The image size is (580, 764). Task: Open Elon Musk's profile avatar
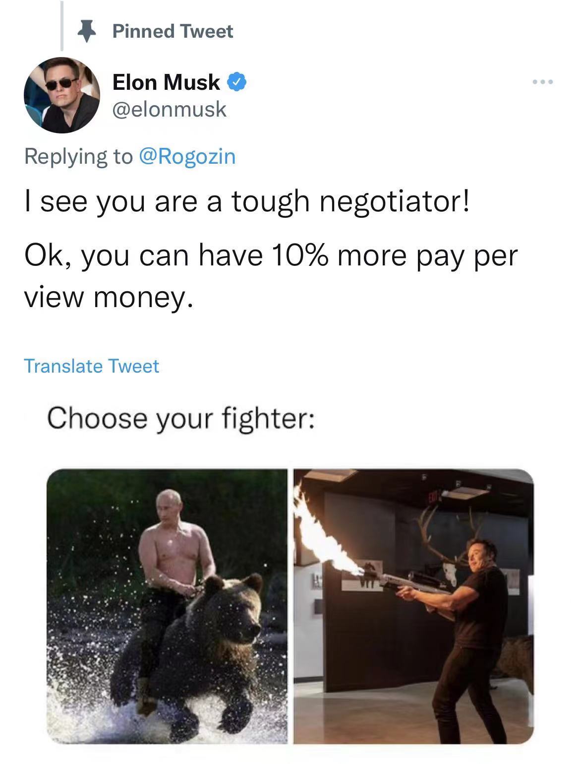coord(62,95)
